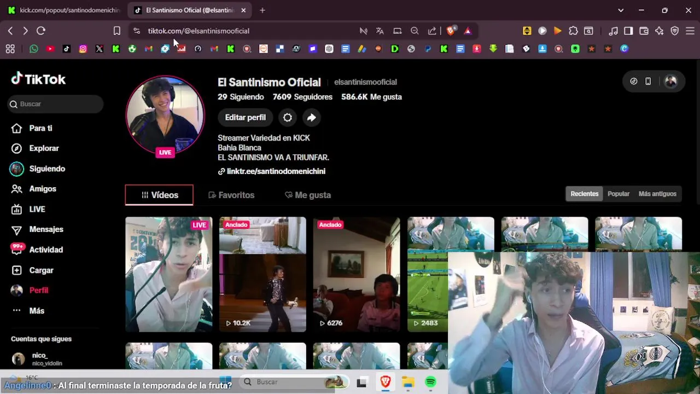Open Brave wallet icon
700x394 pixels.
pos(644,31)
